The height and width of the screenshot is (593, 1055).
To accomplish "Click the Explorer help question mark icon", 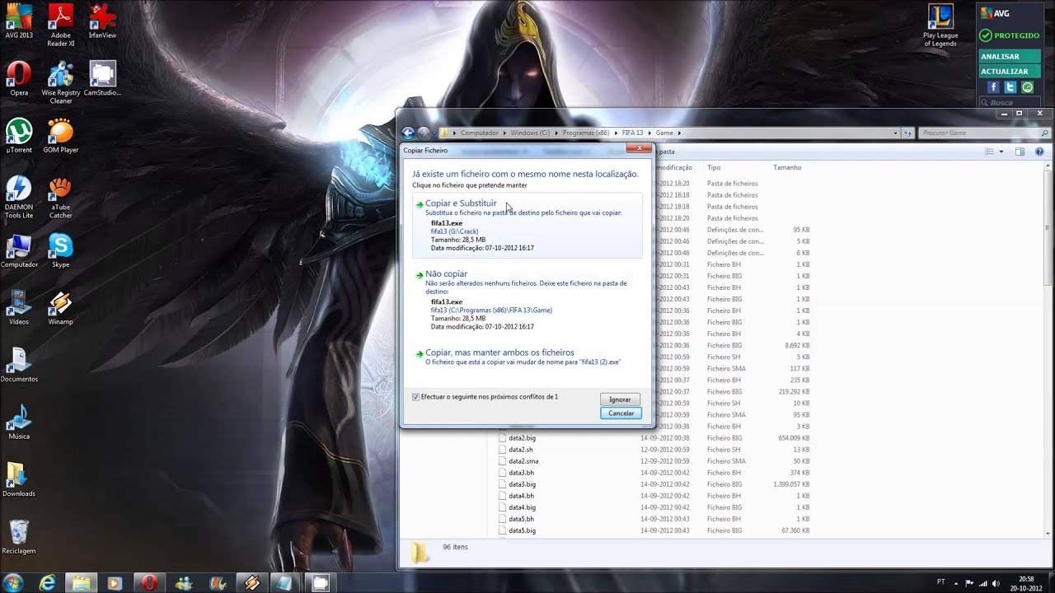I will coord(1039,152).
